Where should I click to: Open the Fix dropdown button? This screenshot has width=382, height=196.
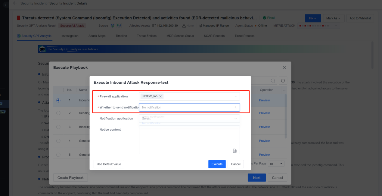click(x=313, y=18)
